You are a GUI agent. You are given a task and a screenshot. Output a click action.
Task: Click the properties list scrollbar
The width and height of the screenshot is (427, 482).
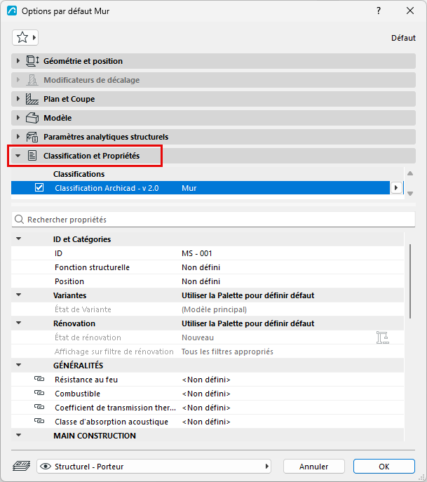pos(410,281)
